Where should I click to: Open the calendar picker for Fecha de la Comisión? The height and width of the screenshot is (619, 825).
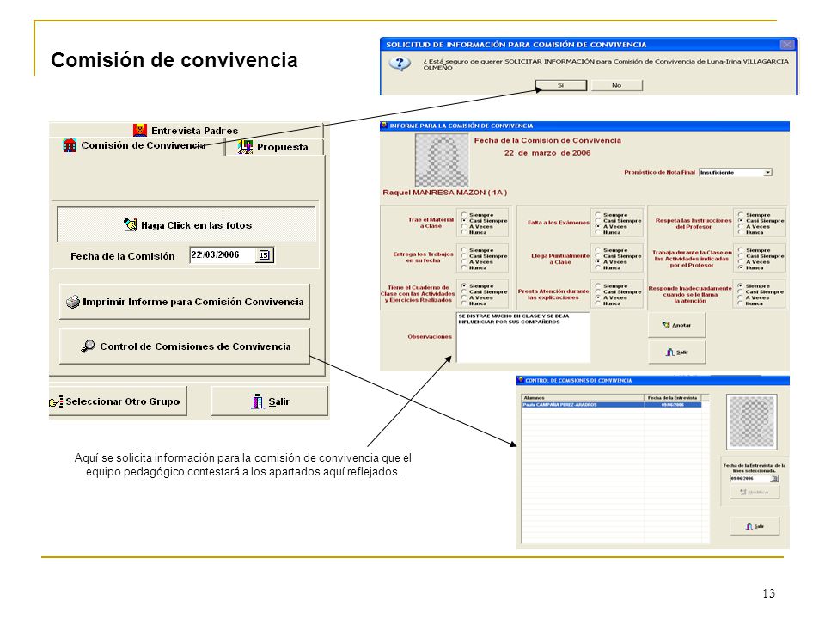(264, 255)
